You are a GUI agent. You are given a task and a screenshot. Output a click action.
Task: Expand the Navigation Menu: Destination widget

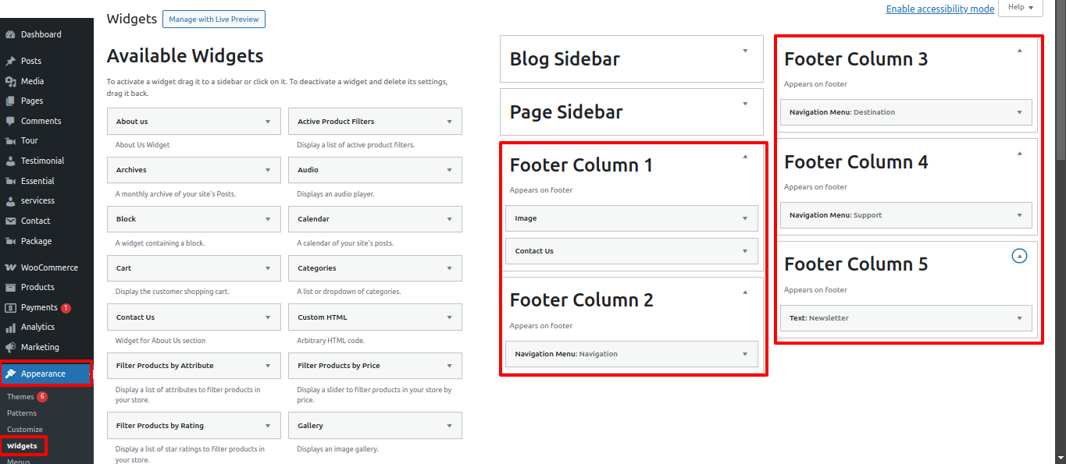1019,112
